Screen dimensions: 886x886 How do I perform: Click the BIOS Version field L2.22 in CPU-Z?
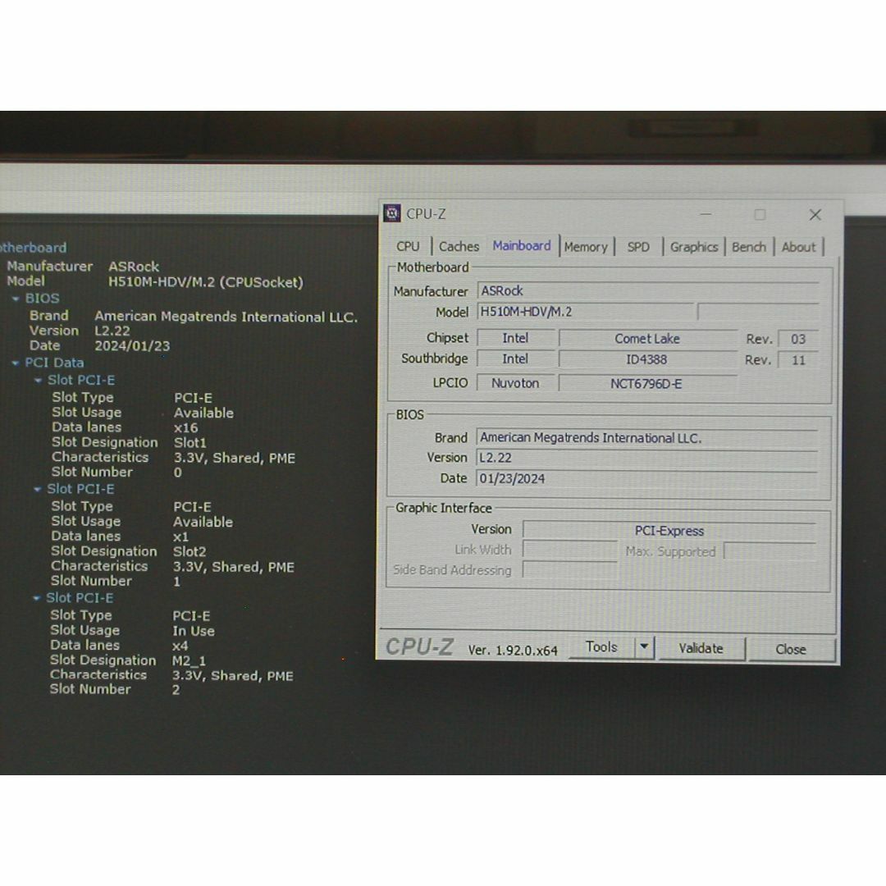[x=647, y=458]
